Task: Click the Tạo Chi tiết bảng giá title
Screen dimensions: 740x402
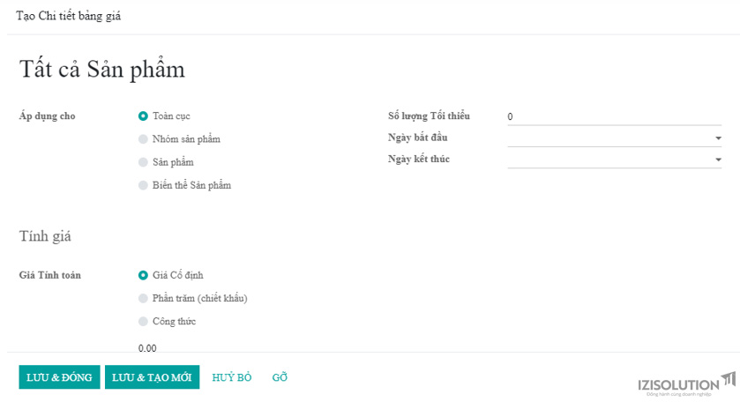Action: [69, 16]
